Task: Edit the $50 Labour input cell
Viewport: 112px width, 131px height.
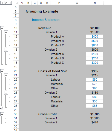Action: pos(94,80)
